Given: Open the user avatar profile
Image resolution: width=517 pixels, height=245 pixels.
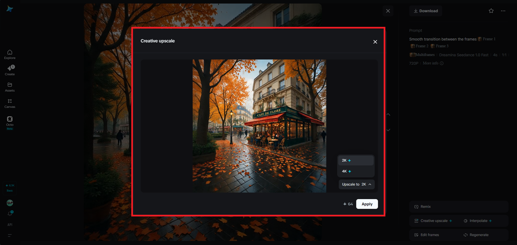Looking at the screenshot, I should pos(10,203).
